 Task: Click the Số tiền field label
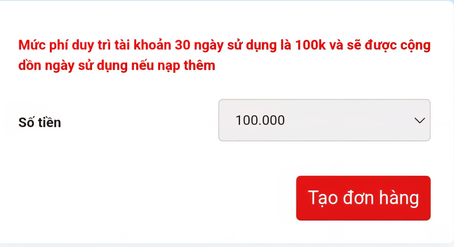40,122
